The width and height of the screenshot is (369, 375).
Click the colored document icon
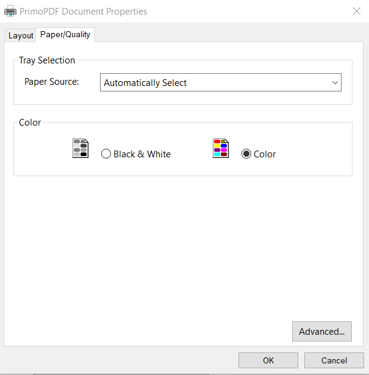click(221, 148)
